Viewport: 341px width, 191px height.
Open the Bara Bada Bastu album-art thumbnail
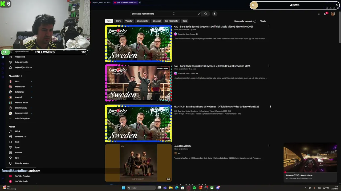click(138, 163)
